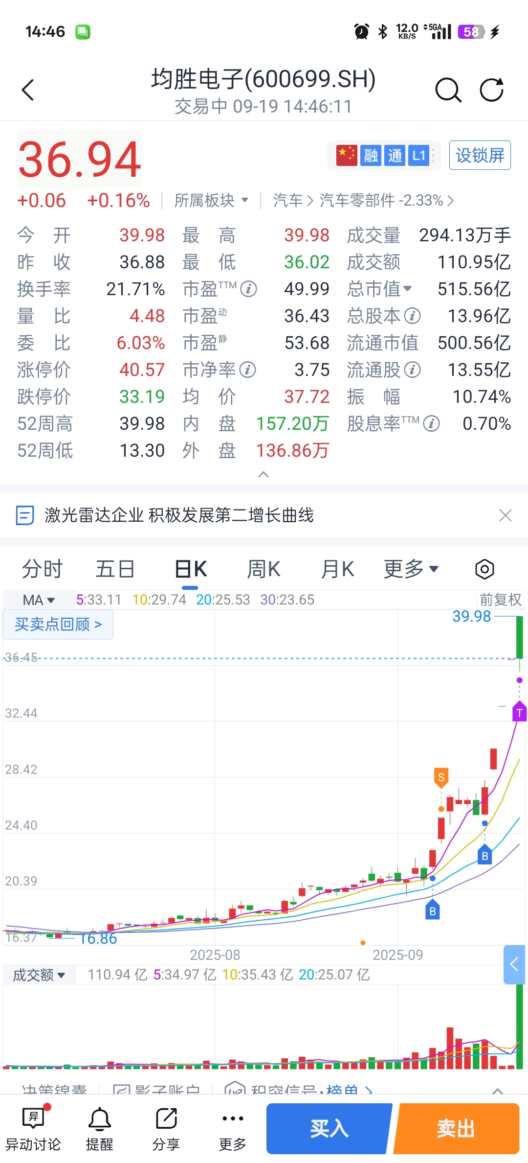This screenshot has width=528, height=1163.
Task: Tap the current price 36.94
Action: tap(80, 160)
